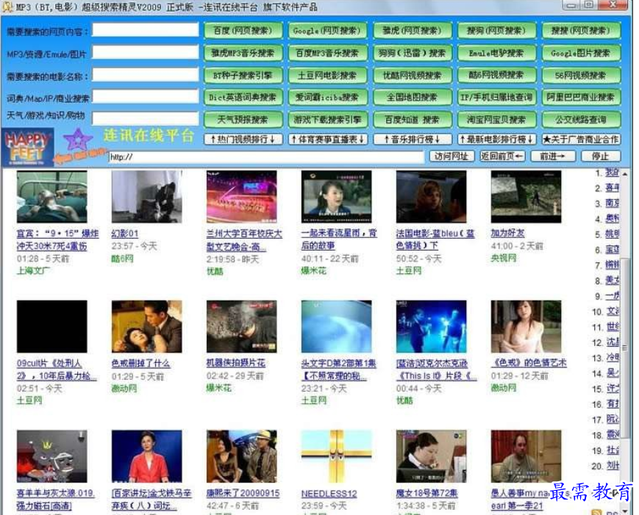Click the 淘宝网宝贝搜索 button
This screenshot has height=515, width=639.
[x=496, y=119]
